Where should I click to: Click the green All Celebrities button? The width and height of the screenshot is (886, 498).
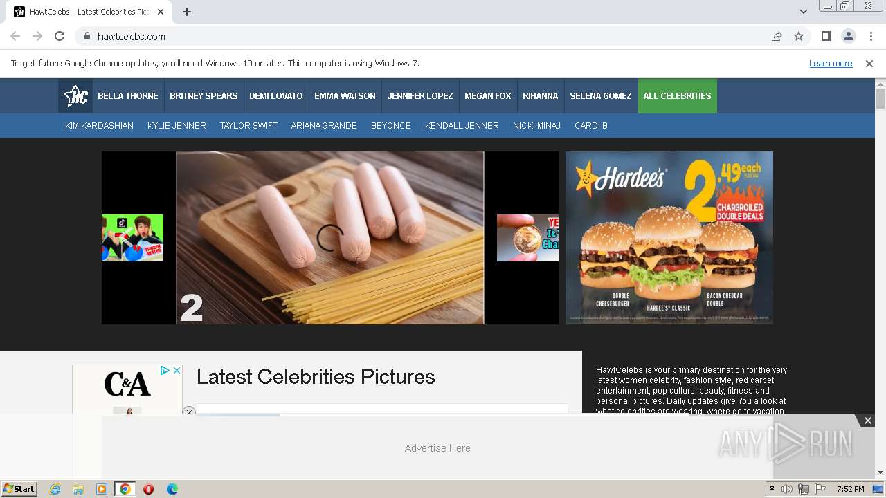[678, 96]
